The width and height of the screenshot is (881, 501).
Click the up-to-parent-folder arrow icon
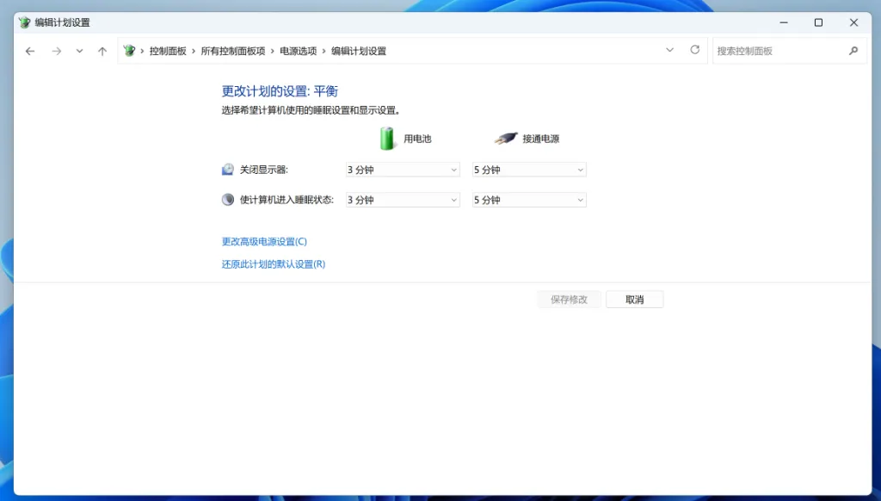[x=102, y=51]
